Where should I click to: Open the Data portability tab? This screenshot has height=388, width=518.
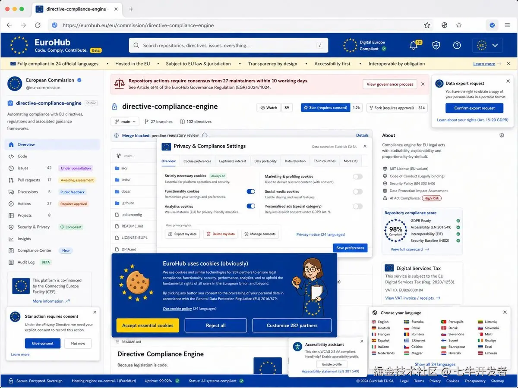tap(265, 161)
